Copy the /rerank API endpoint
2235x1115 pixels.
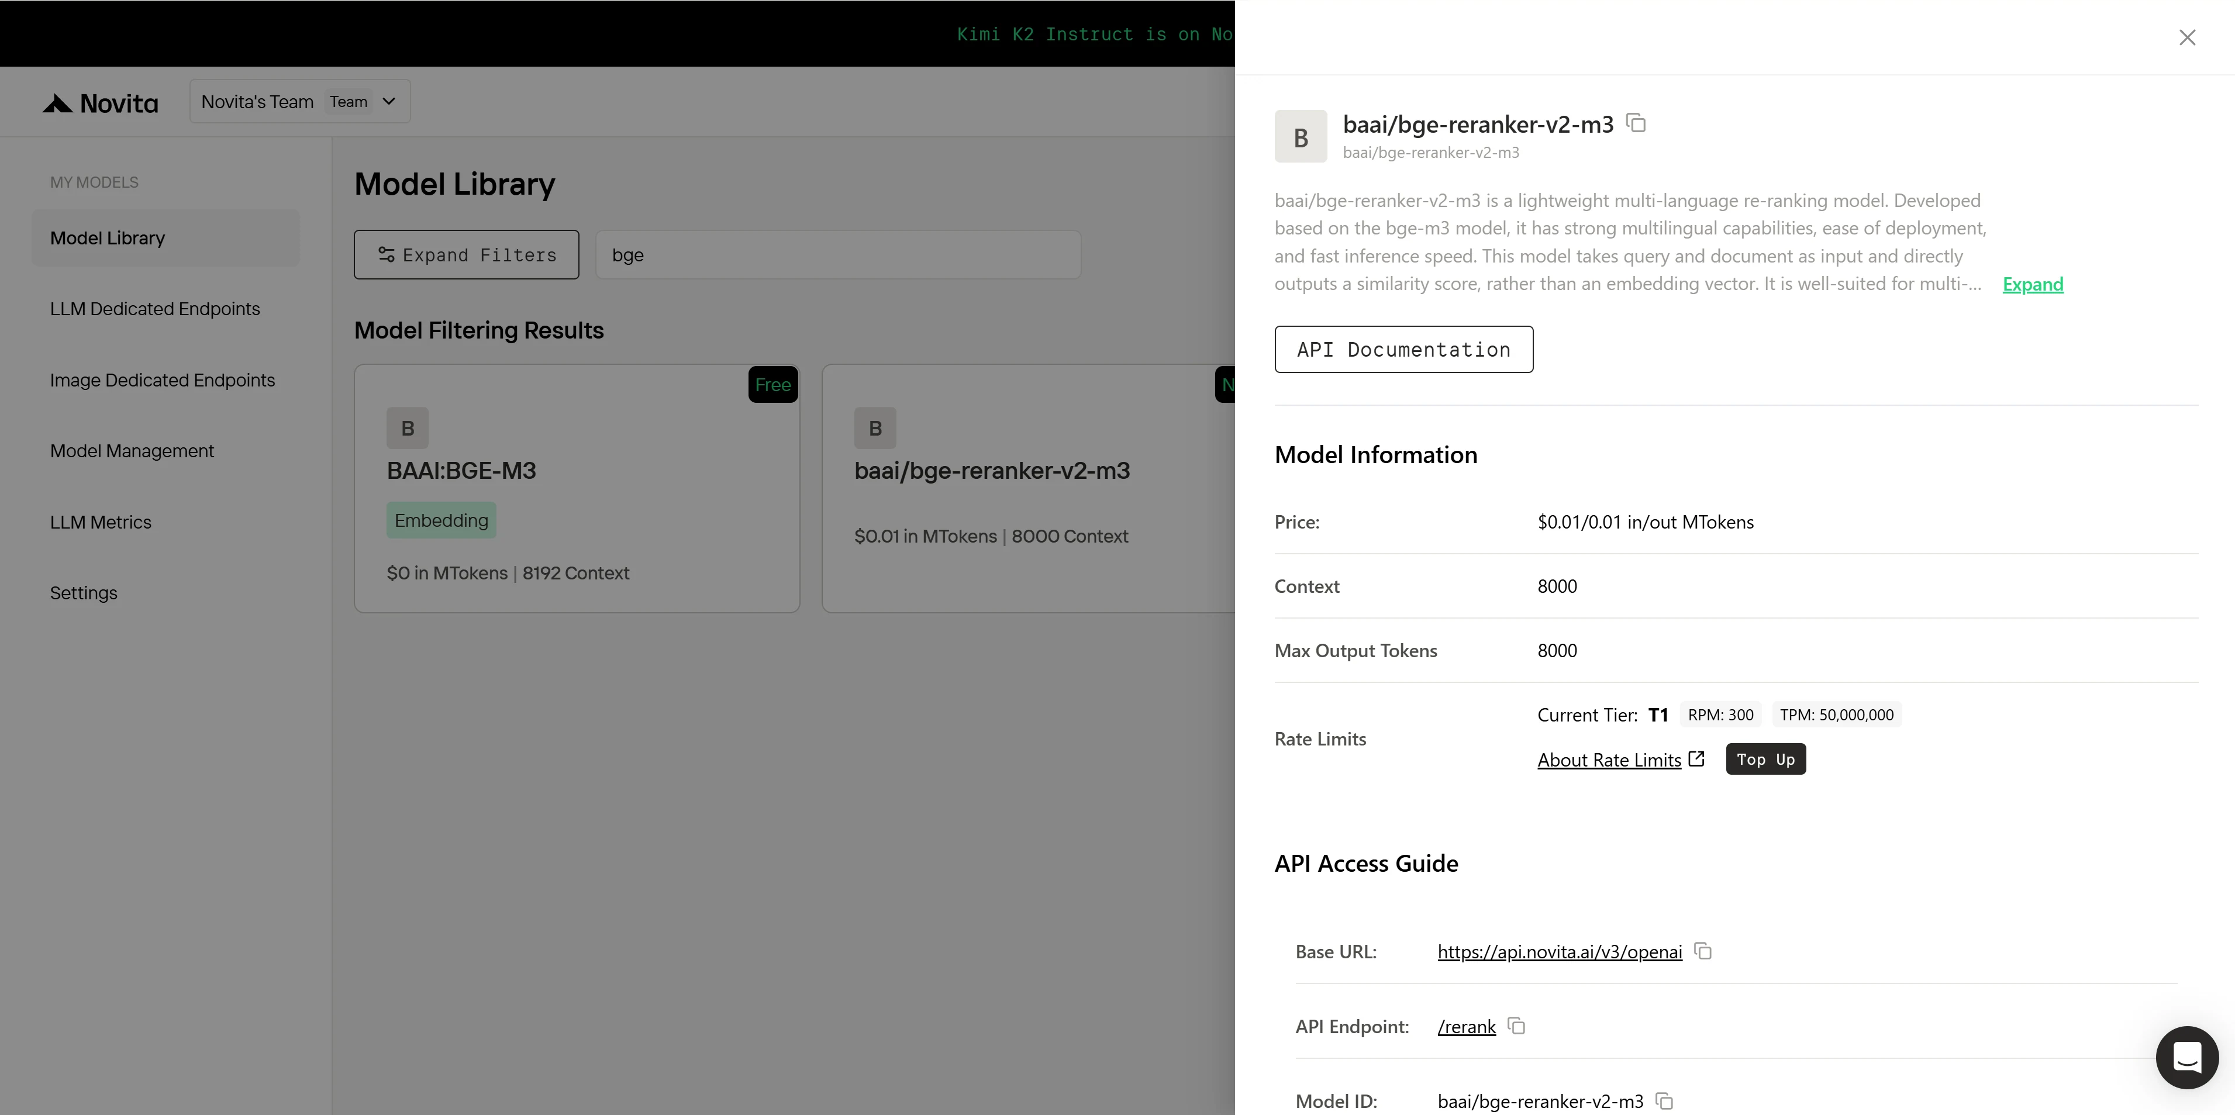(x=1517, y=1026)
